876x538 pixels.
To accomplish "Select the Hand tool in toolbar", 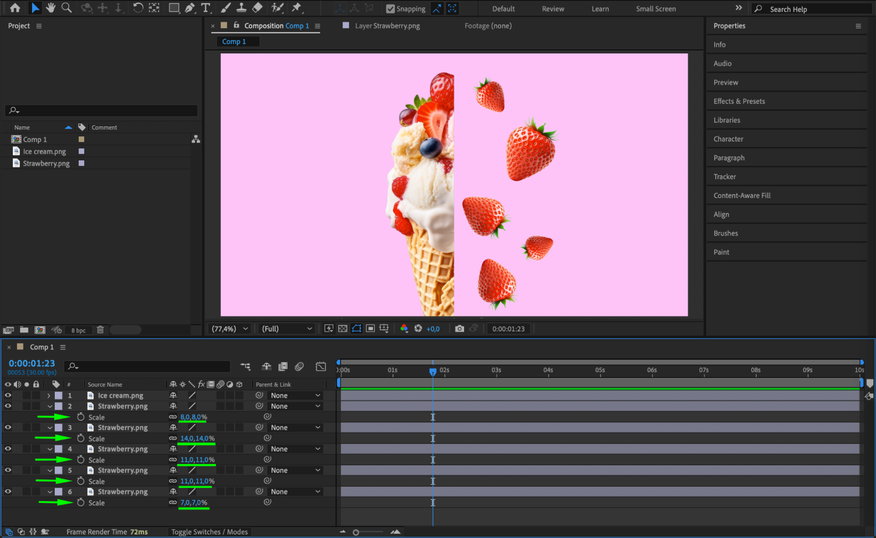I will pyautogui.click(x=51, y=7).
